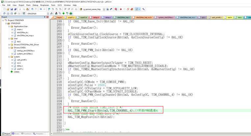The height and width of the screenshot is (136, 251).
Task: Click the Rebuild all target files icon
Action: (x=12, y=14)
